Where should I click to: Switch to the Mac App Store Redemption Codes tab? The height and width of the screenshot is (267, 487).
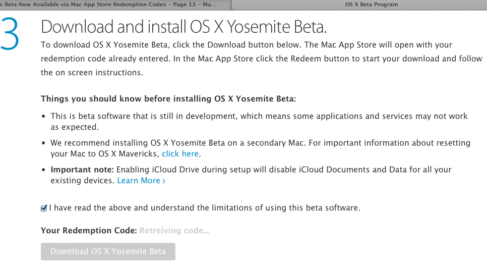click(116, 4)
